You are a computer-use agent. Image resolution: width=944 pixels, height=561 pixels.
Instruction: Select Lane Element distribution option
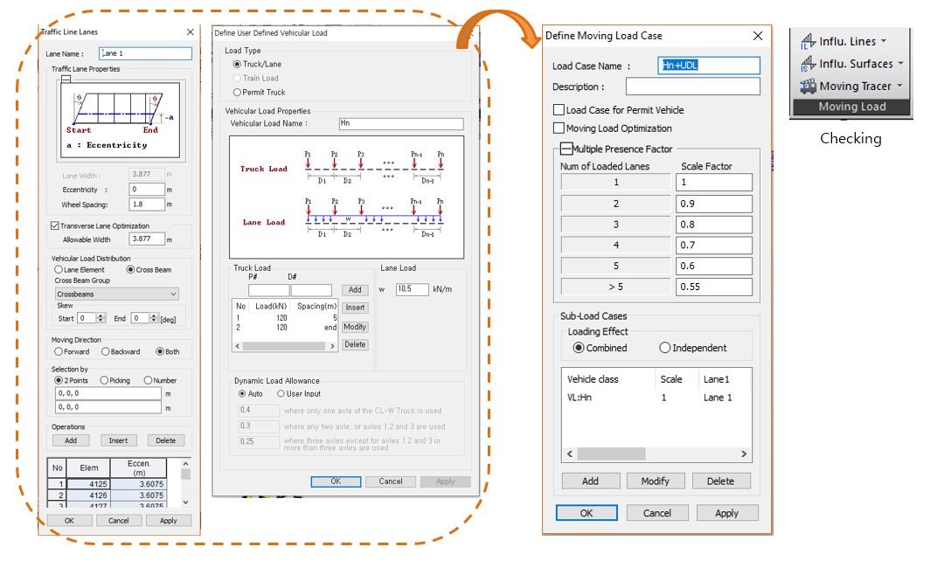coord(59,270)
